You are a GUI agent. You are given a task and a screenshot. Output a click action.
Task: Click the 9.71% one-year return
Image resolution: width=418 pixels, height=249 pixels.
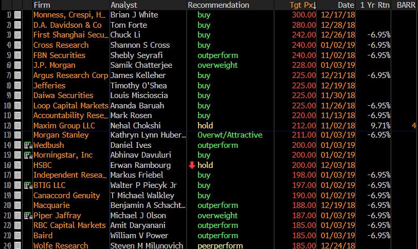coord(380,125)
